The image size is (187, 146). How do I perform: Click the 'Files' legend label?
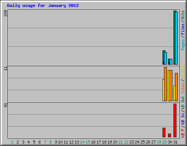point(183,29)
